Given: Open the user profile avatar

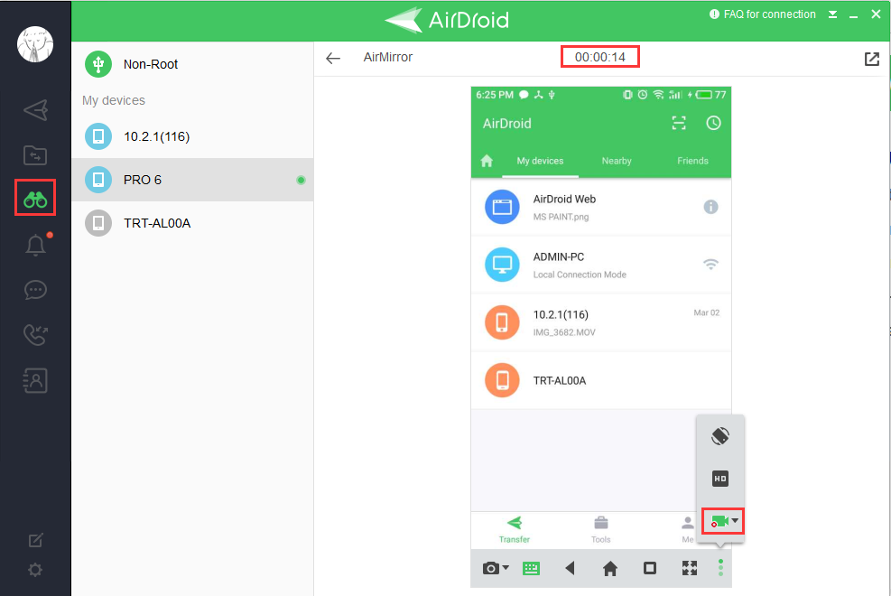Looking at the screenshot, I should pyautogui.click(x=35, y=43).
